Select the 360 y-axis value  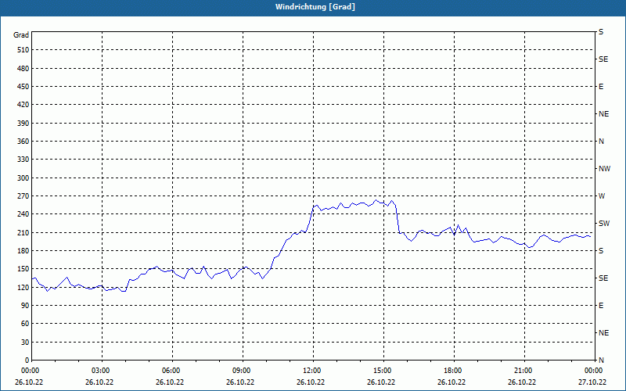(23, 142)
